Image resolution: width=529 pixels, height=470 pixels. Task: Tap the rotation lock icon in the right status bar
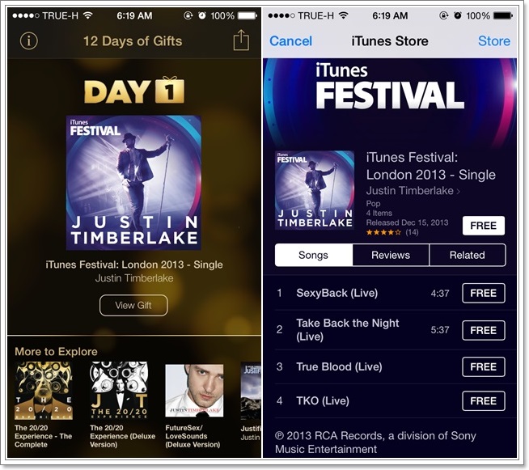coord(444,15)
